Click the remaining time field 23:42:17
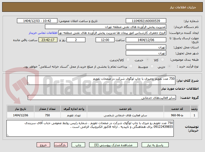Viewport: 205px width, 152px height. tap(48, 40)
